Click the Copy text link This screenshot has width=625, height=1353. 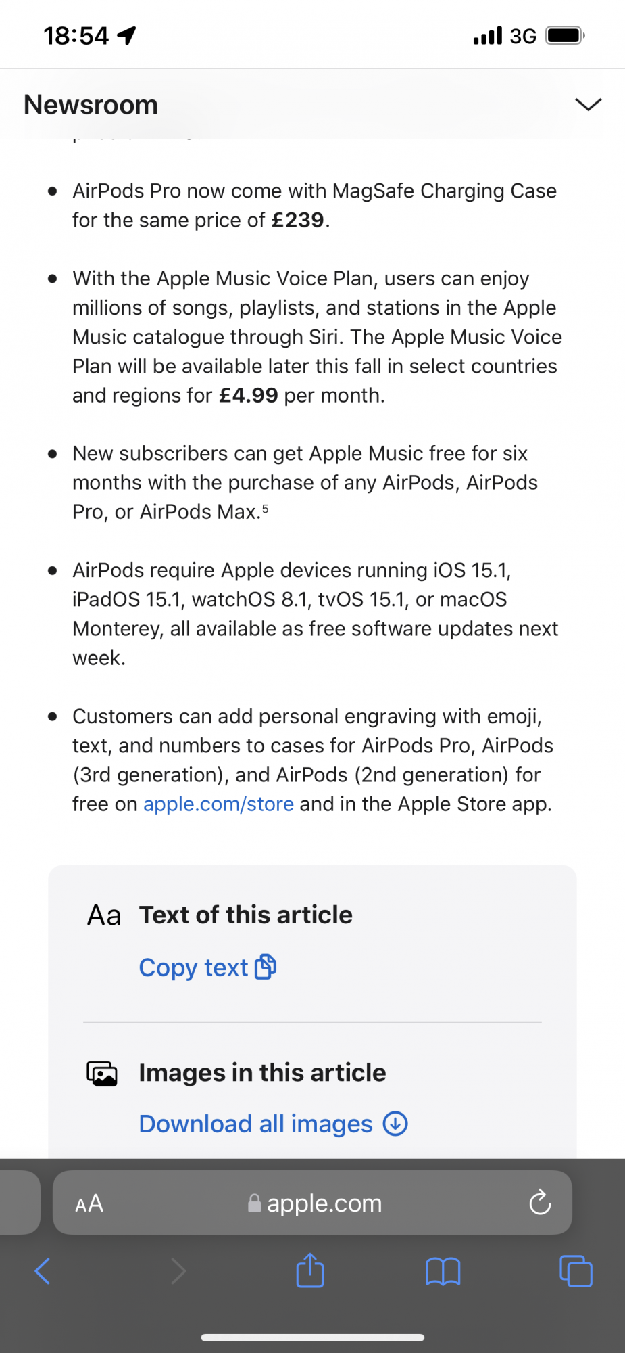193,967
